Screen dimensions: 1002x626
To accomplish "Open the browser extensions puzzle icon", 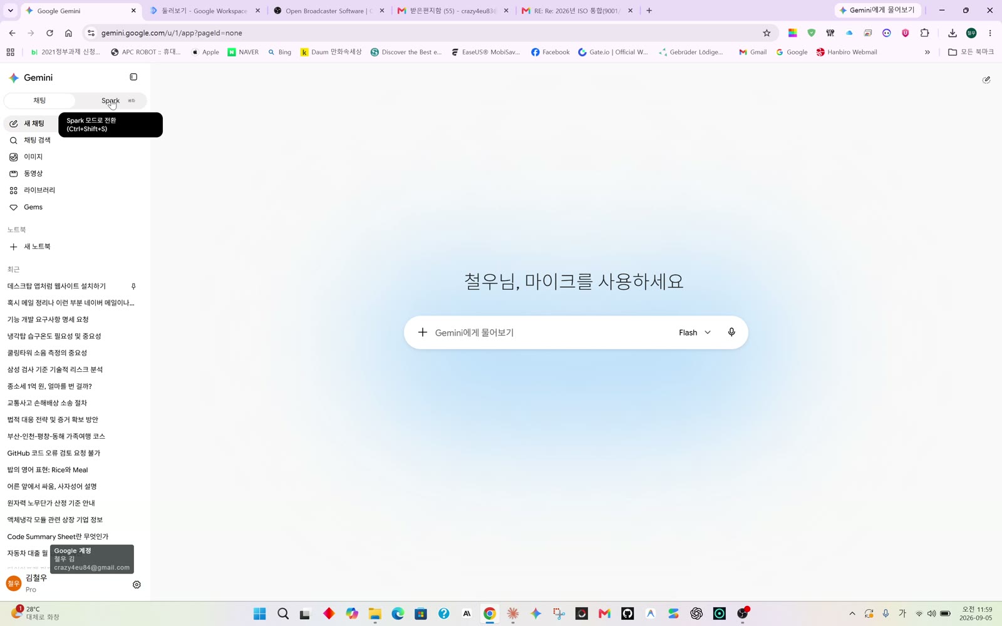I will pos(925,33).
